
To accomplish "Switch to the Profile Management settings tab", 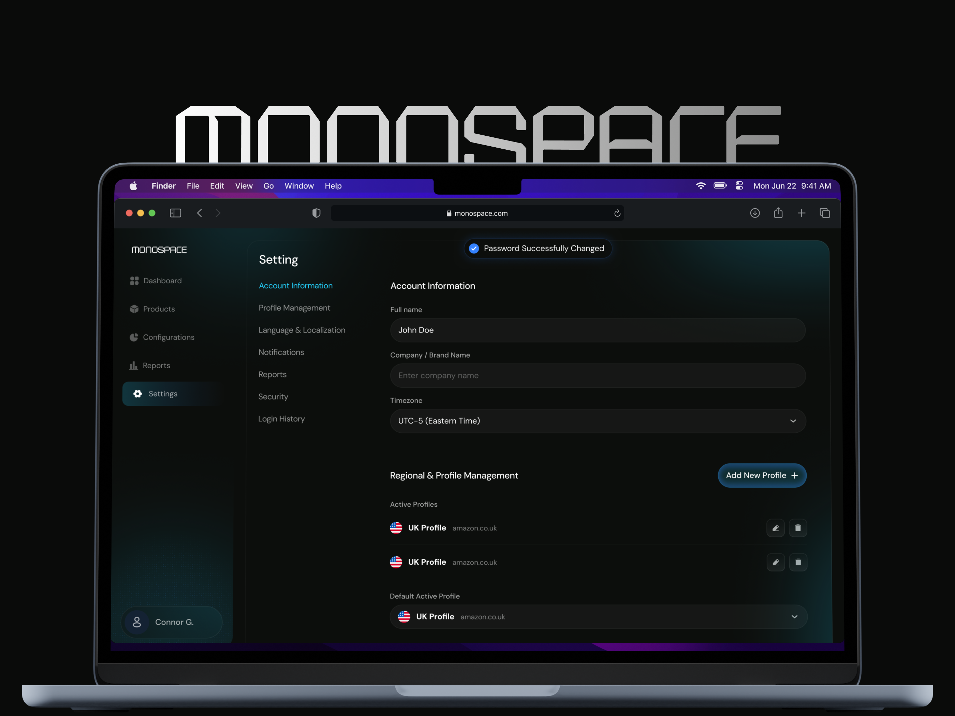I will coord(294,308).
